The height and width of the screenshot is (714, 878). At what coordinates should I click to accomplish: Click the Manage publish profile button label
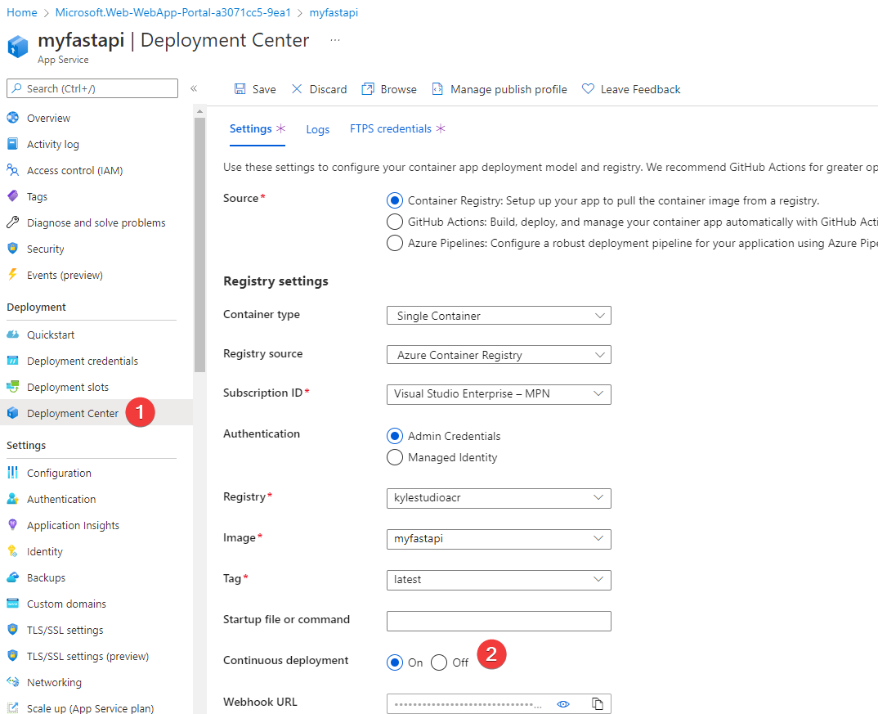(x=509, y=89)
